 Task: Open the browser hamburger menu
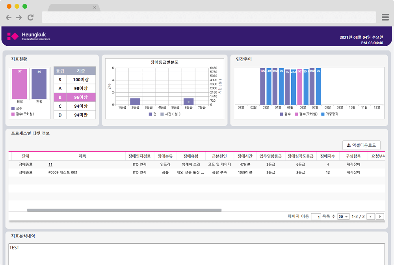pyautogui.click(x=385, y=17)
